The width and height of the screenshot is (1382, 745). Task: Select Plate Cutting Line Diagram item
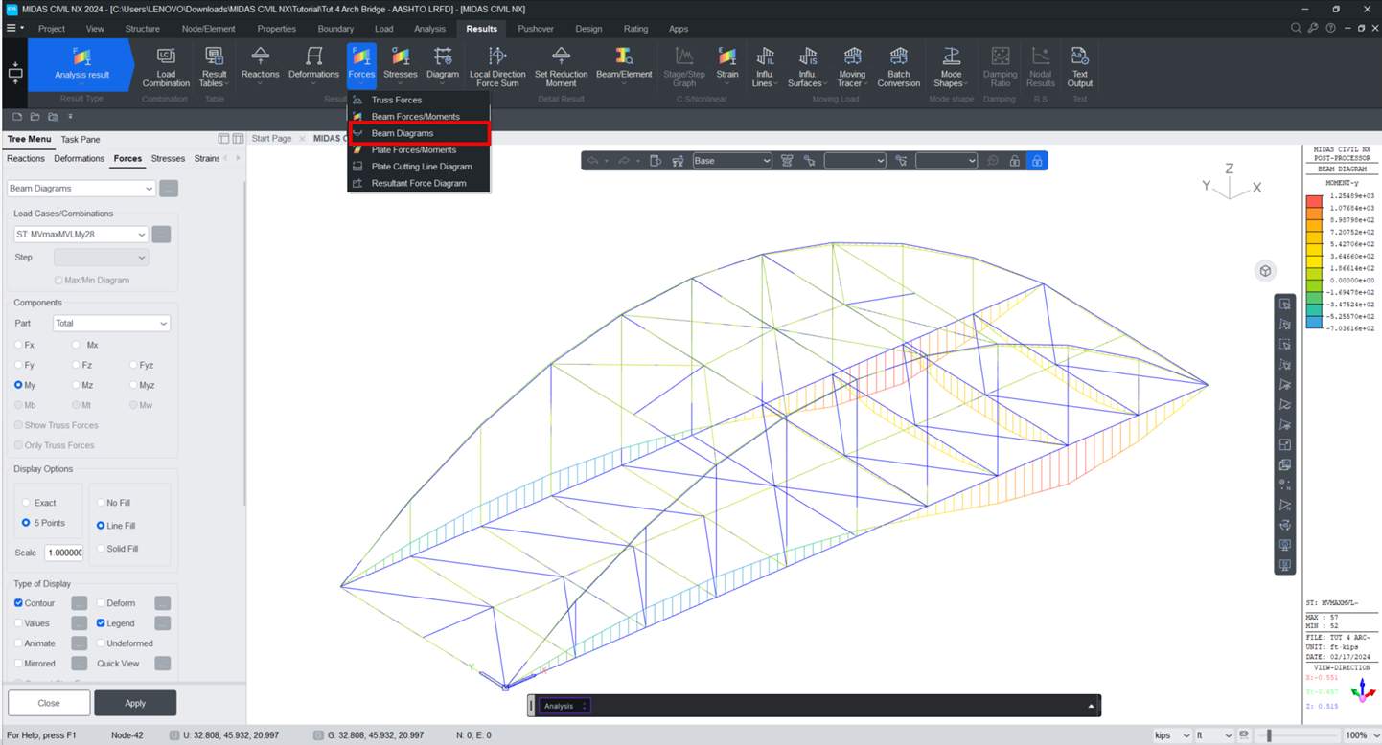pyautogui.click(x=419, y=167)
